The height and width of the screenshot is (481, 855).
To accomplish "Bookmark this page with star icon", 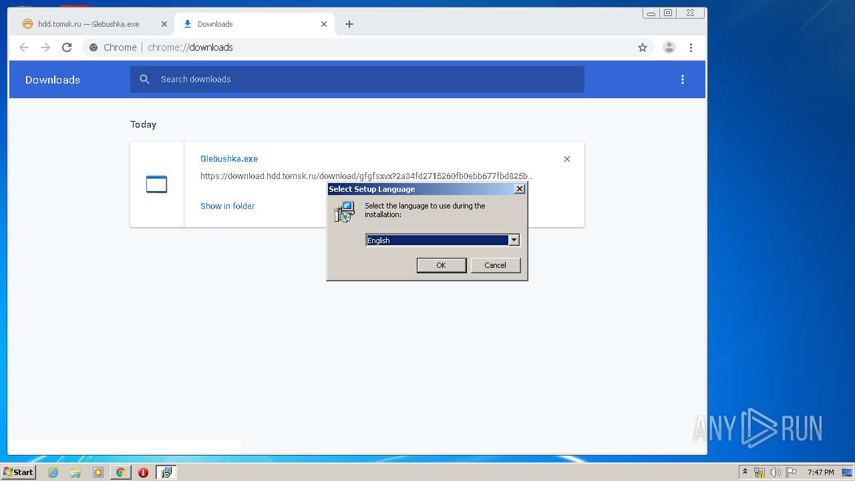I will pos(643,47).
